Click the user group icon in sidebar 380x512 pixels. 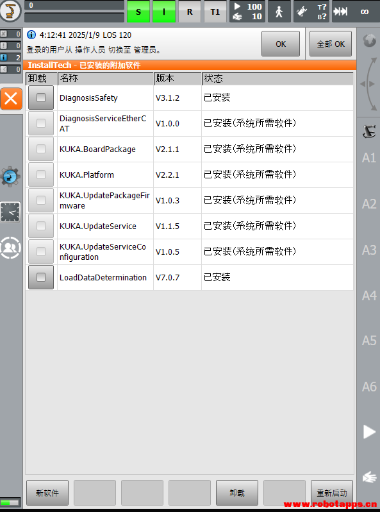[x=10, y=248]
